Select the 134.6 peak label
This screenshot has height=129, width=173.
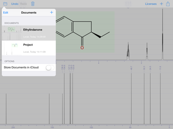65,67
